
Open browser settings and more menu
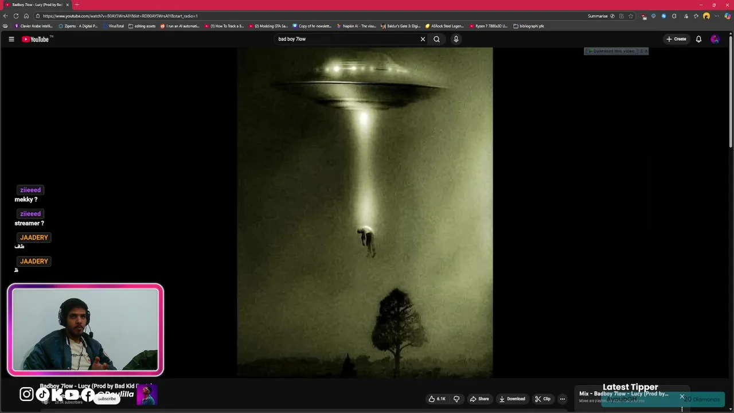tap(716, 16)
